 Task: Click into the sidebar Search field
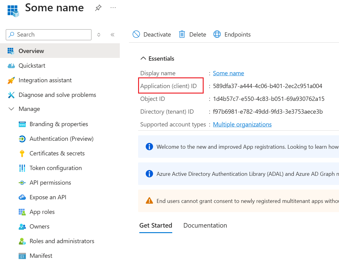[49, 35]
